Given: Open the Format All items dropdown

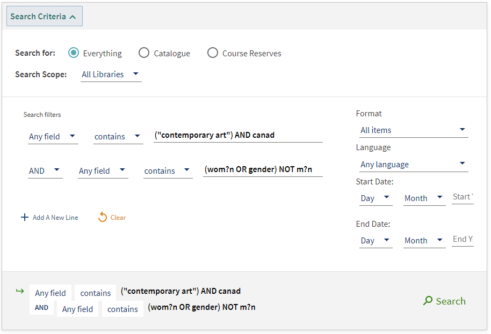Looking at the screenshot, I should 414,130.
